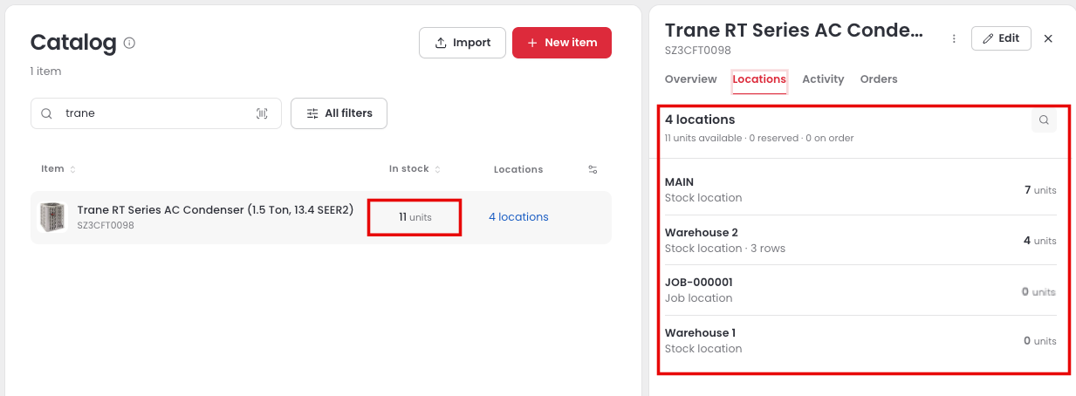This screenshot has width=1076, height=396.
Task: Click the SZ3CFT0098 SKU under panel title
Action: 697,51
